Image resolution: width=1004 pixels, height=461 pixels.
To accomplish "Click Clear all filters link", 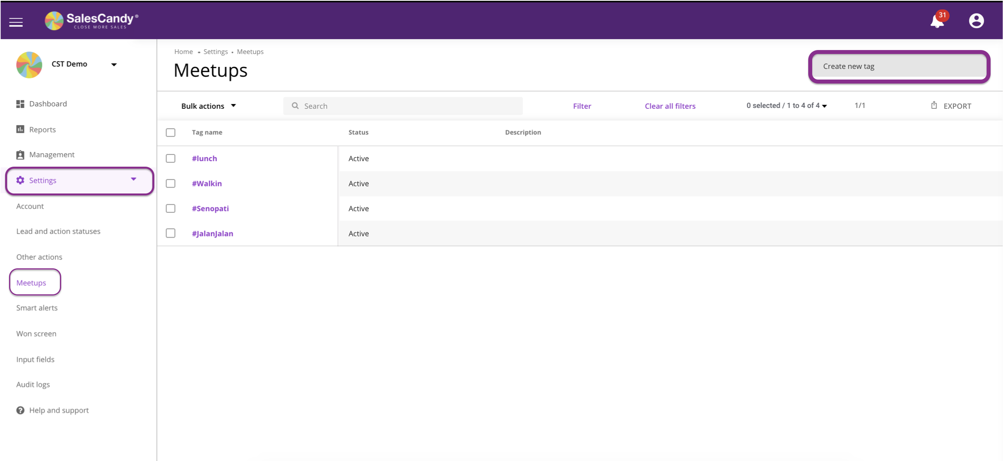I will pos(670,106).
